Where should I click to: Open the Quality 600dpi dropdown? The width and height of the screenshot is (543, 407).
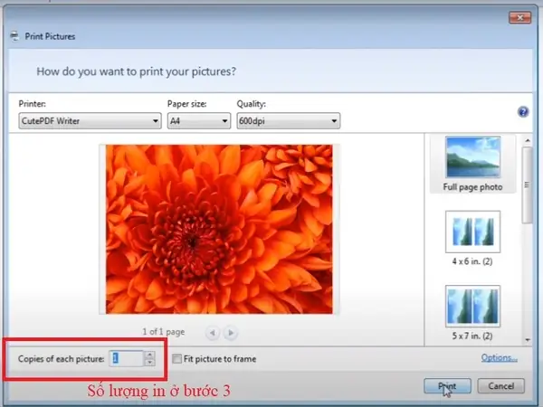coord(288,121)
